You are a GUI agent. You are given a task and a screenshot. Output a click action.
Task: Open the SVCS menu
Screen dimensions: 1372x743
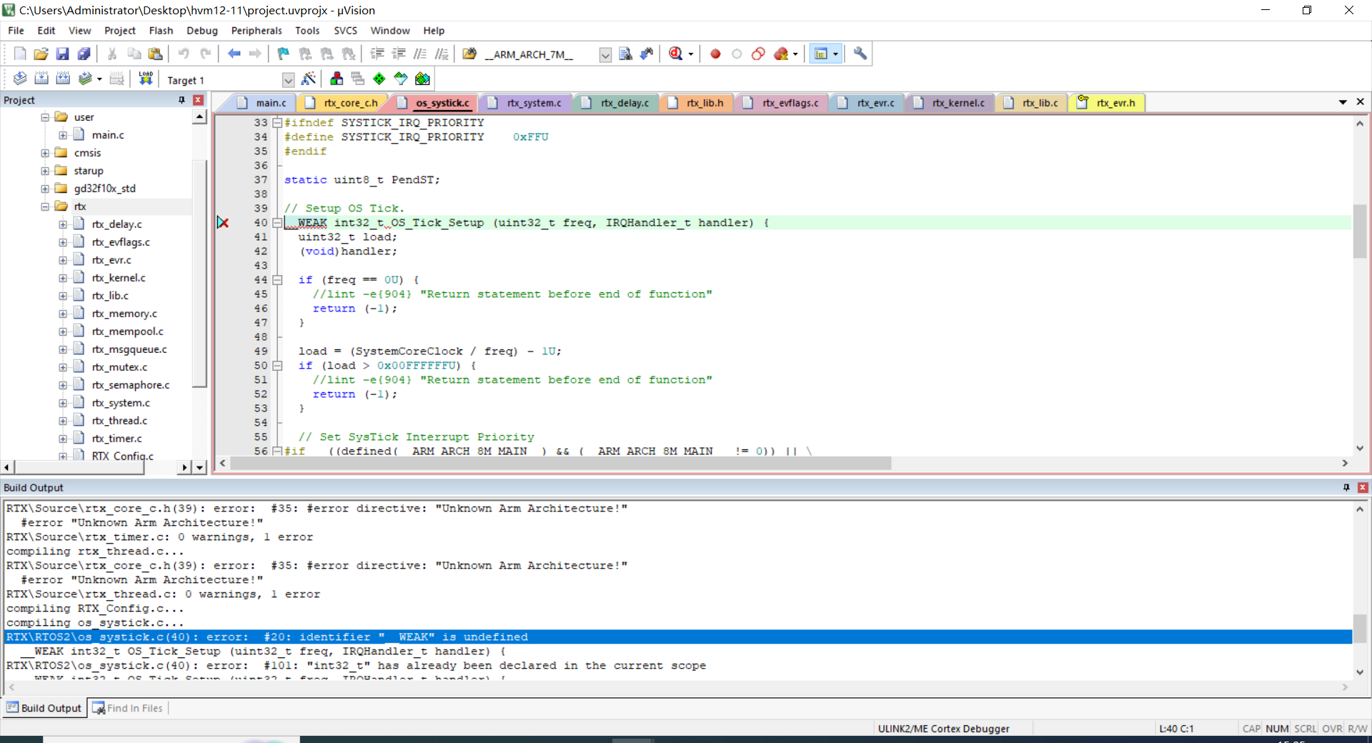345,31
